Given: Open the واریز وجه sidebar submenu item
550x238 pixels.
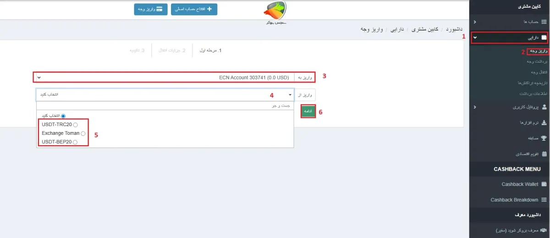Looking at the screenshot, I should (538, 52).
